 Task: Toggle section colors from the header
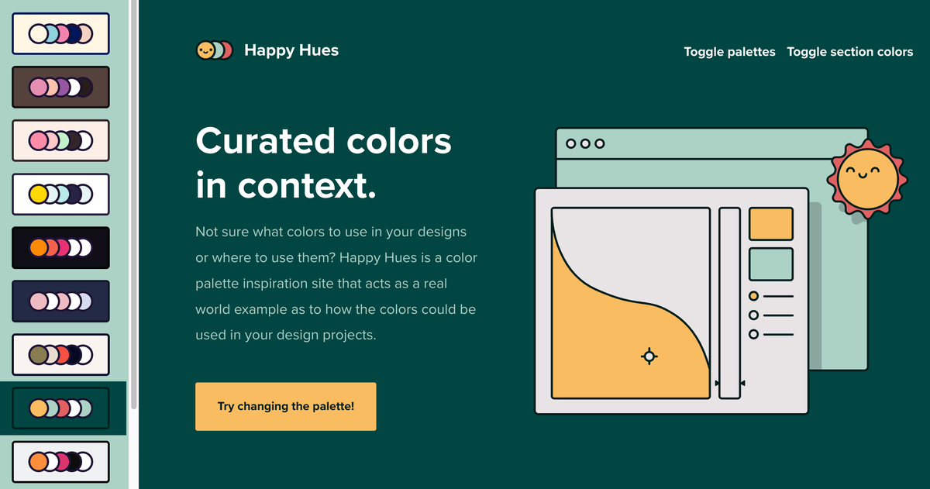click(x=850, y=52)
